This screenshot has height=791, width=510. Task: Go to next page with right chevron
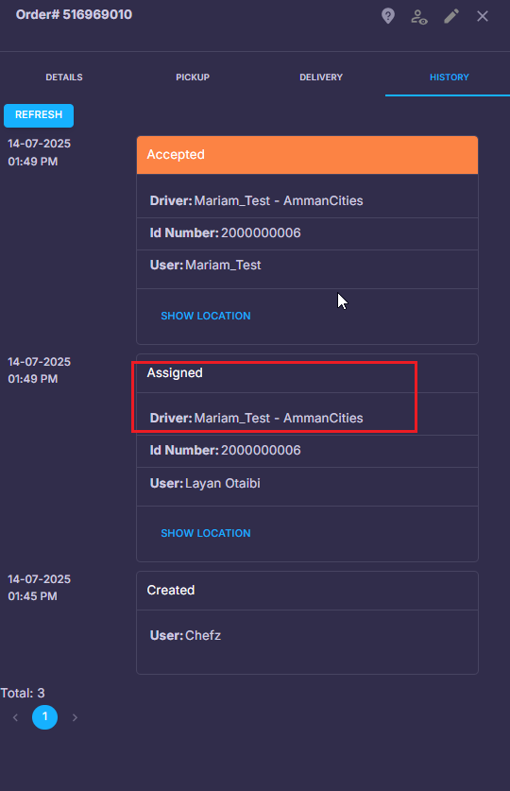pyautogui.click(x=75, y=717)
